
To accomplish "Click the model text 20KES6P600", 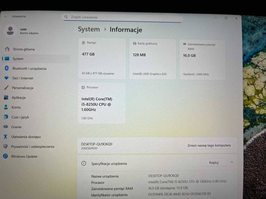I will 89,148.
